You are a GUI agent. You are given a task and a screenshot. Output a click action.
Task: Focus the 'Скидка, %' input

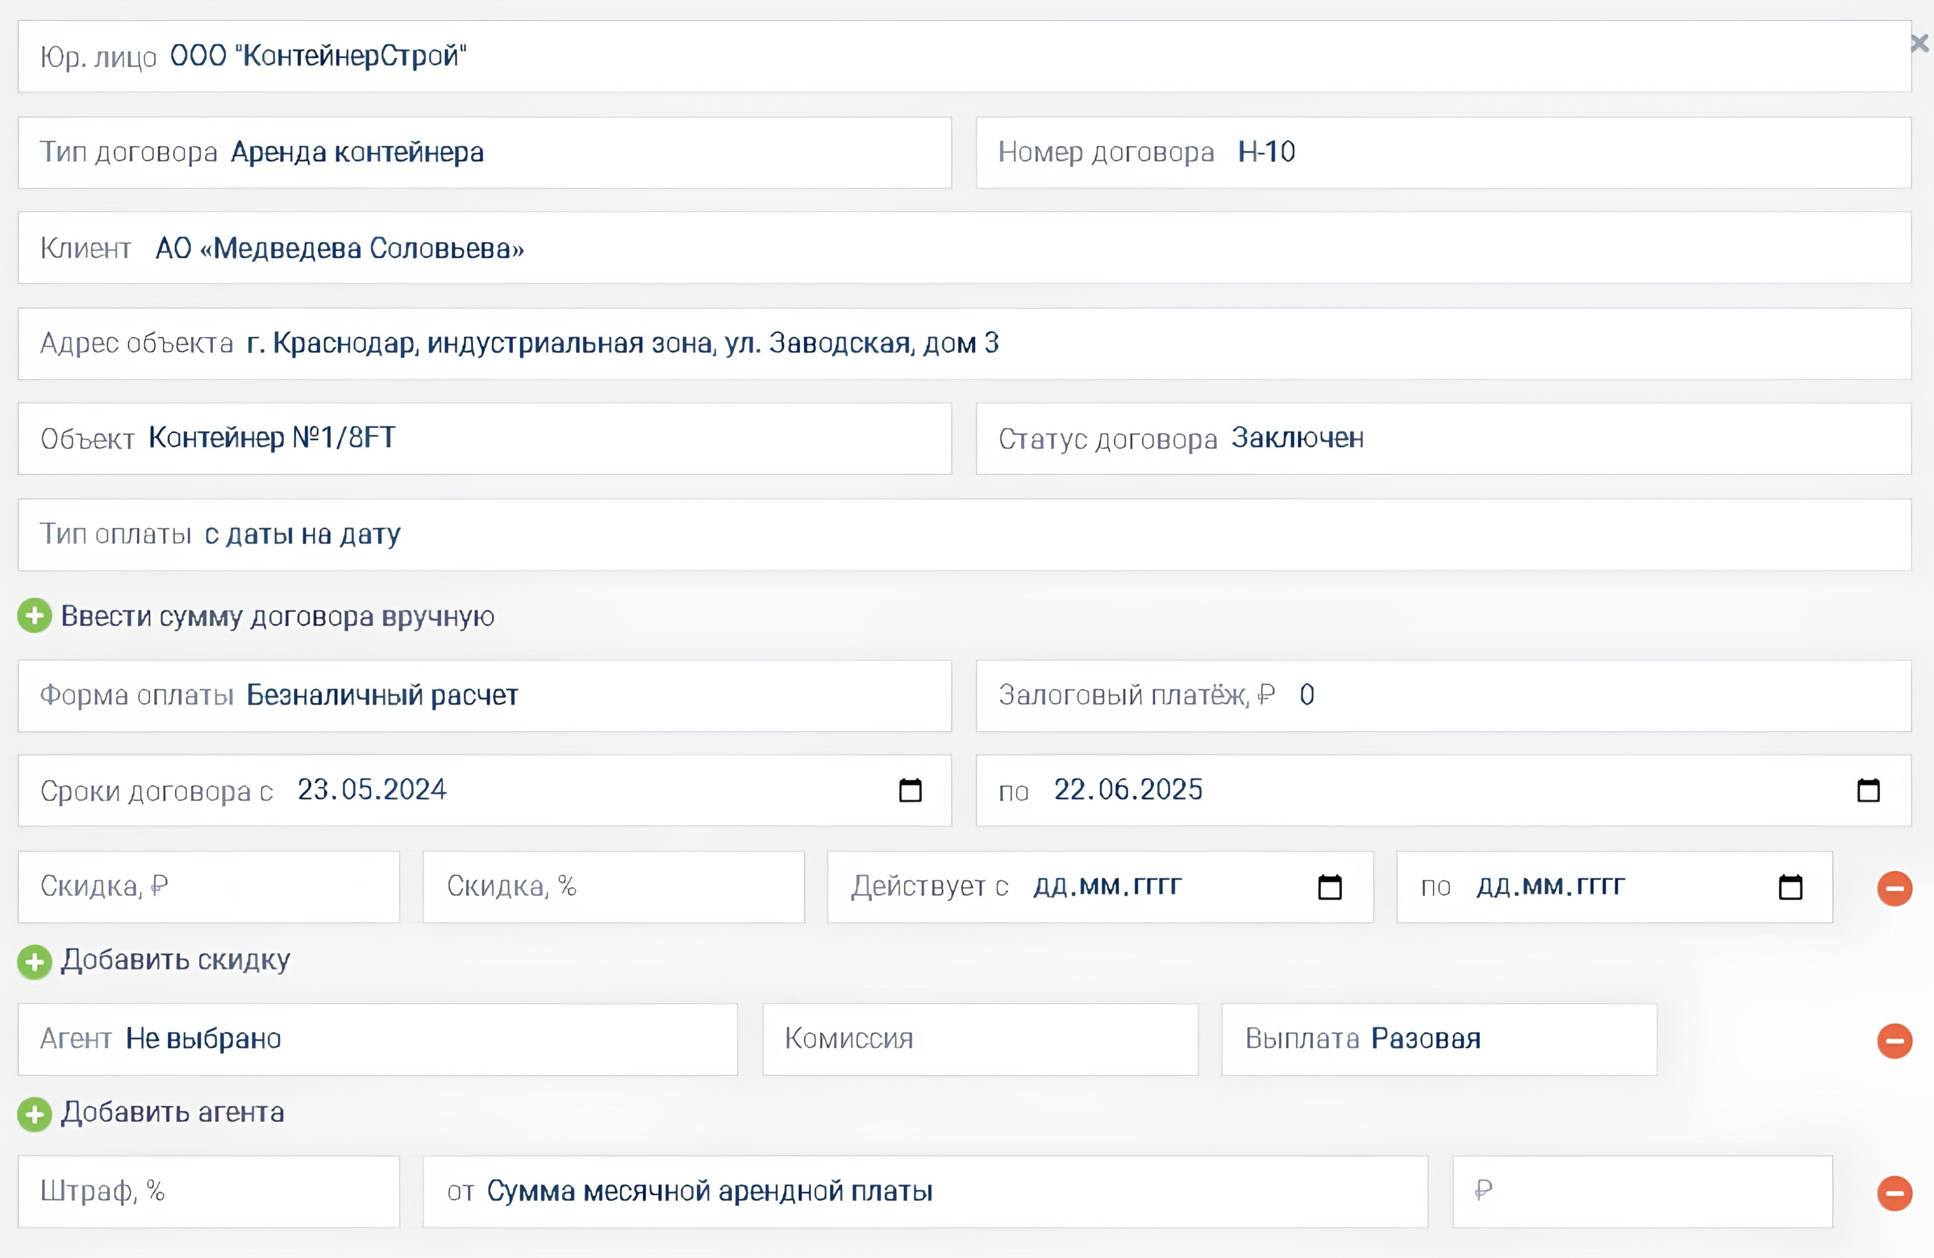(x=614, y=887)
